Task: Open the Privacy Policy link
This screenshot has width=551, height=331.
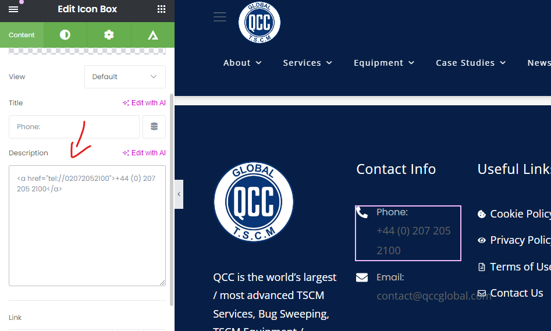Action: pos(520,240)
